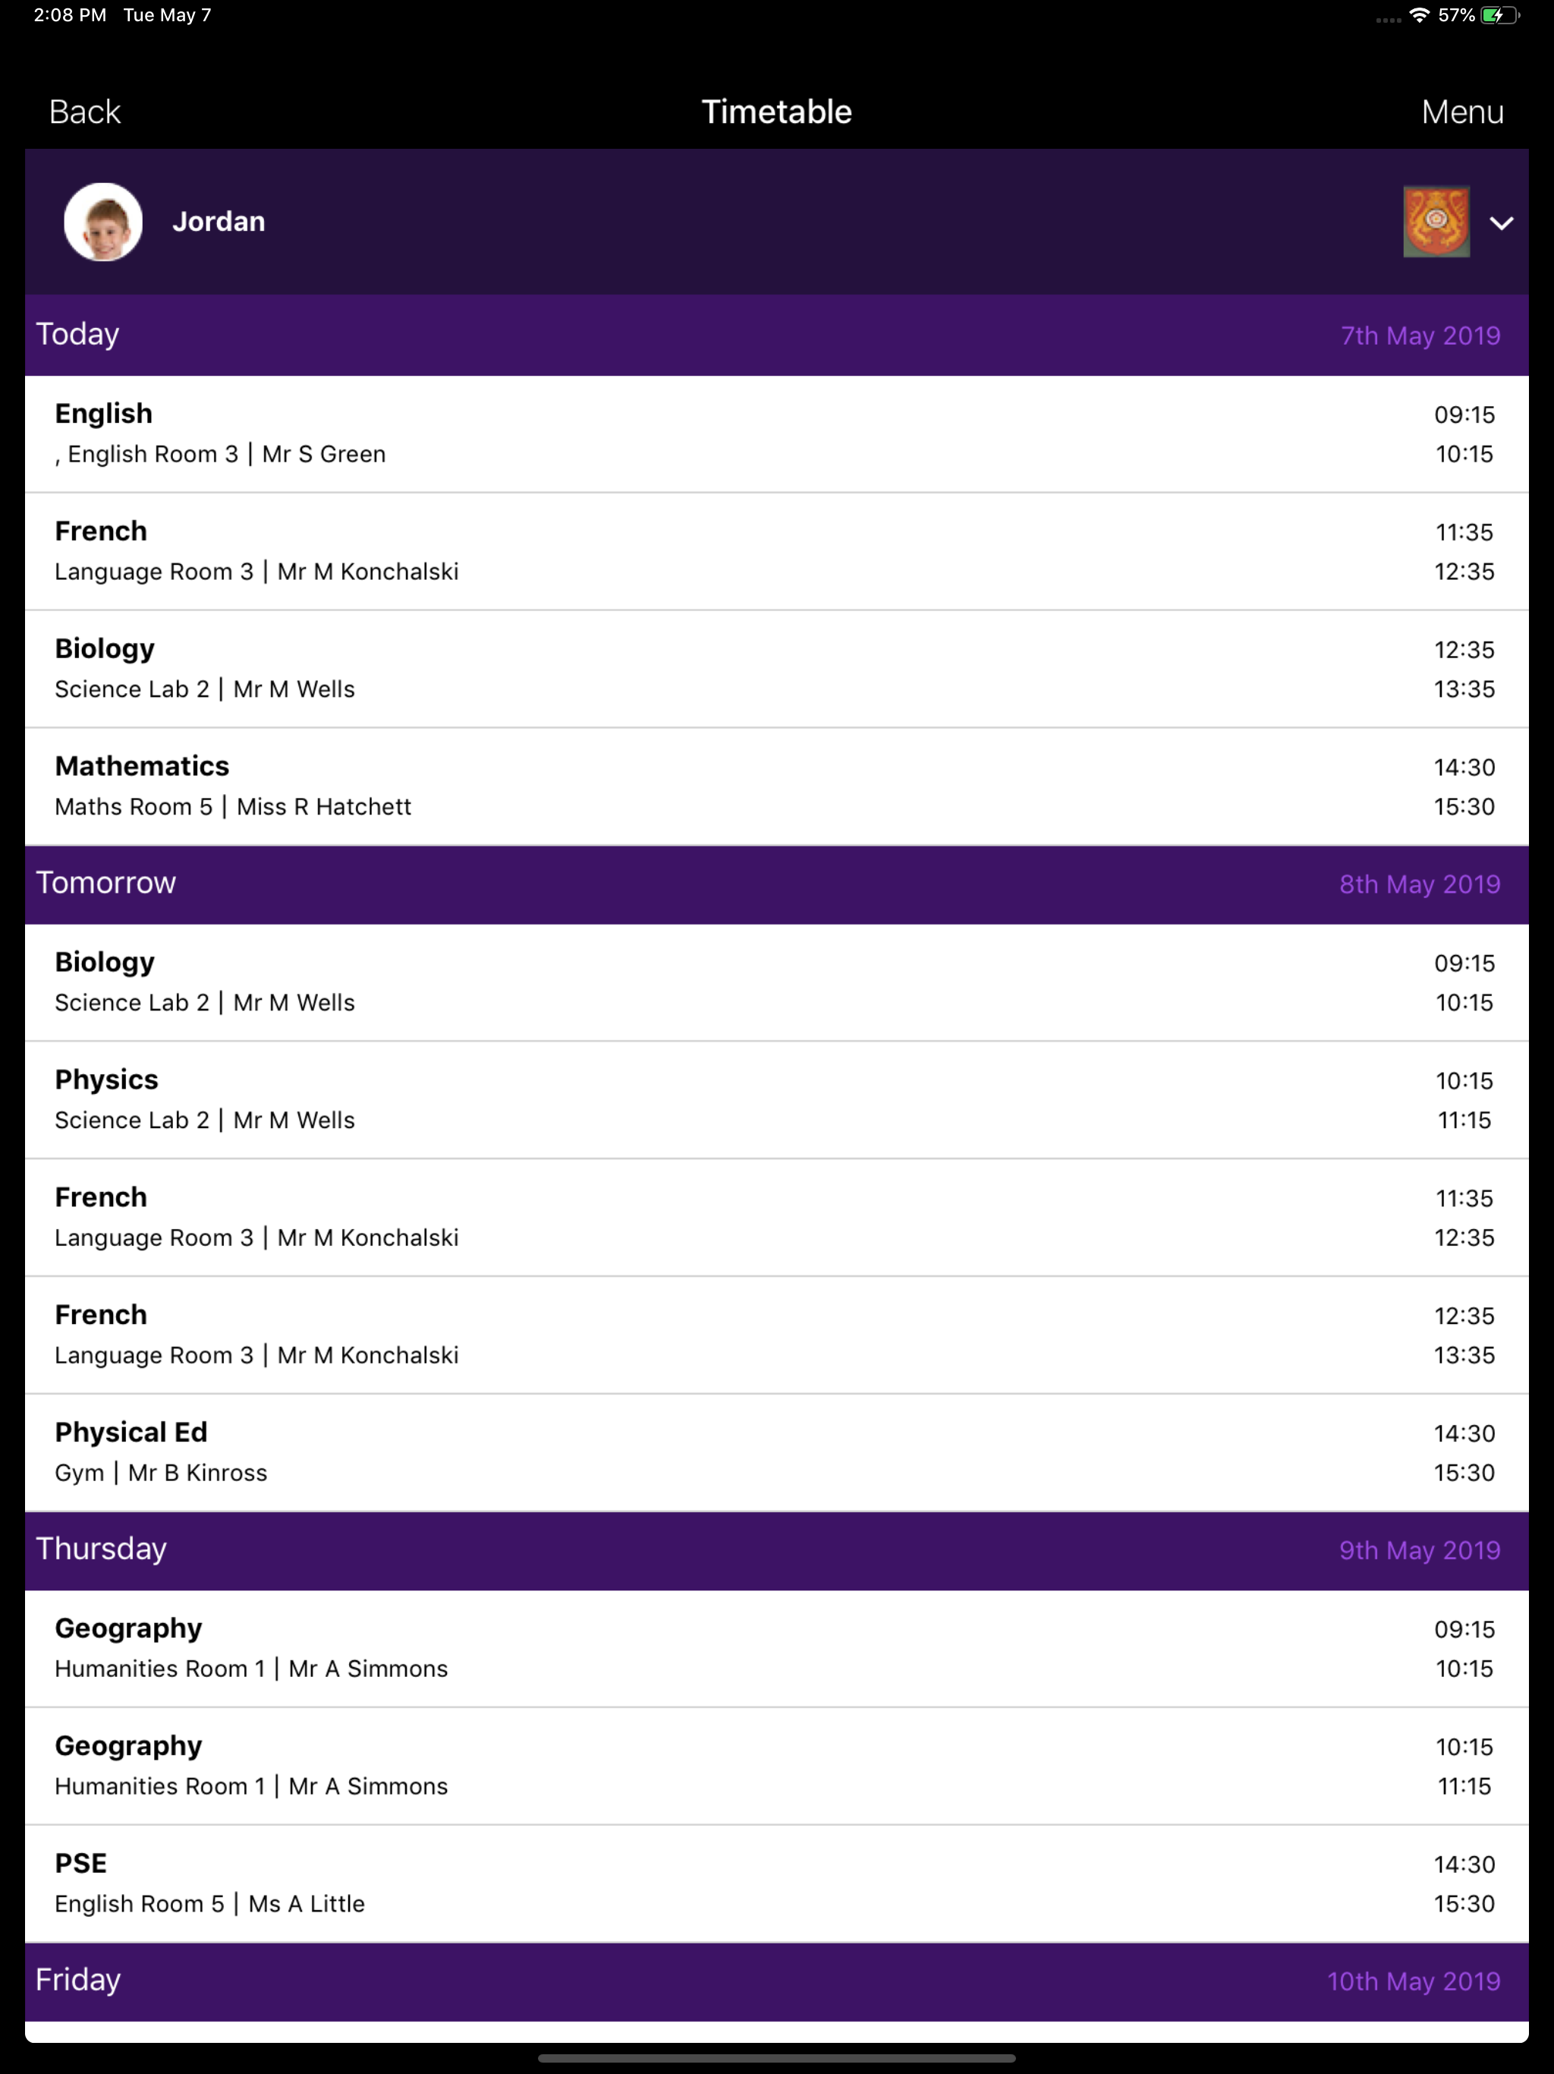Open Mathematics with Miss R Hatchett
Screen dimensions: 1554x2074
coord(777,786)
